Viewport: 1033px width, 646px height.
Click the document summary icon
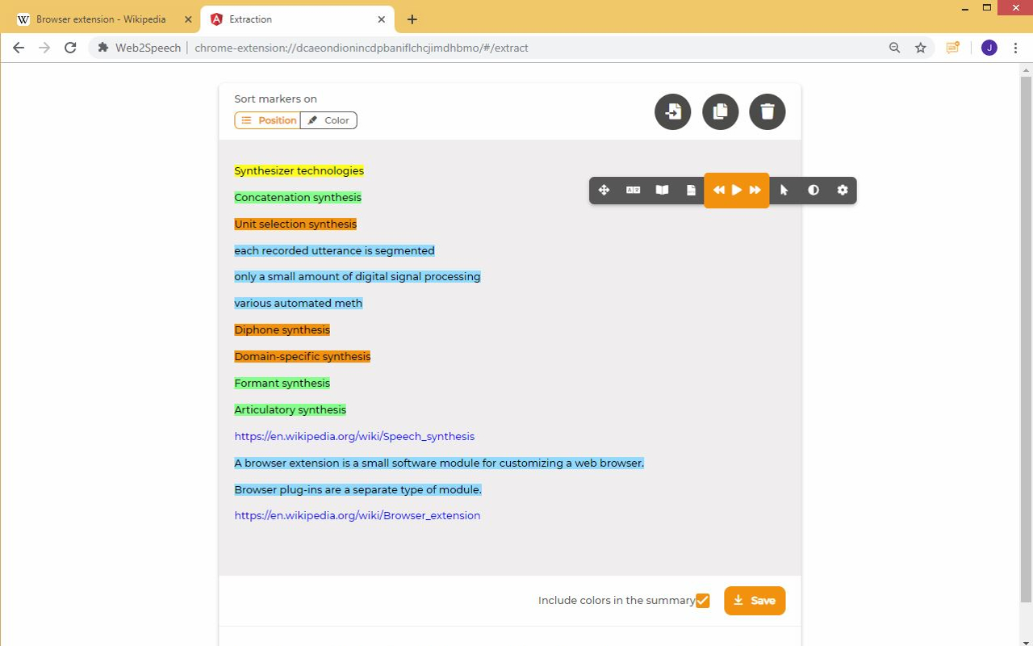click(x=691, y=190)
